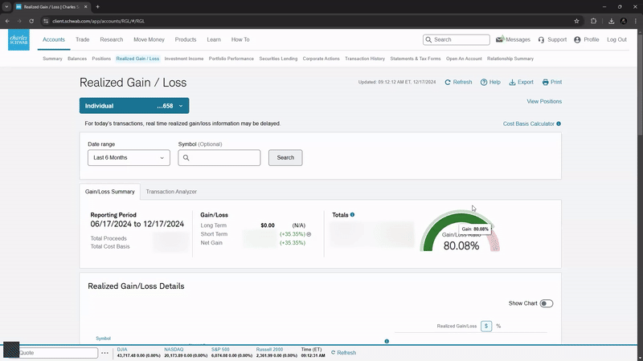643x361 pixels.
Task: Click the Export download icon
Action: (x=512, y=83)
